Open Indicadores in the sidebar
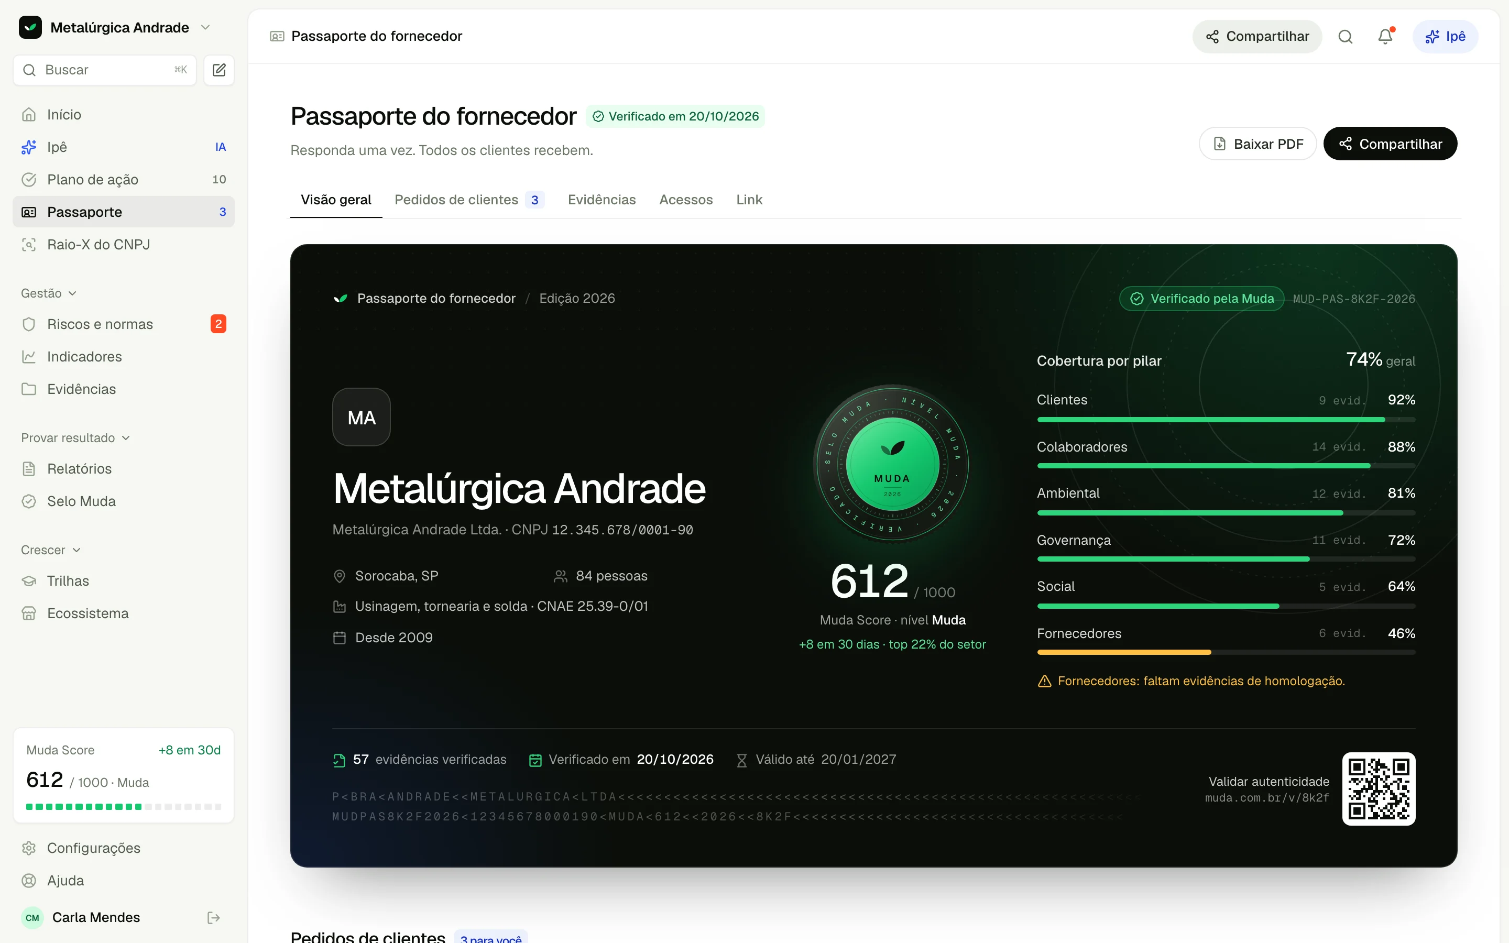 [x=124, y=357]
